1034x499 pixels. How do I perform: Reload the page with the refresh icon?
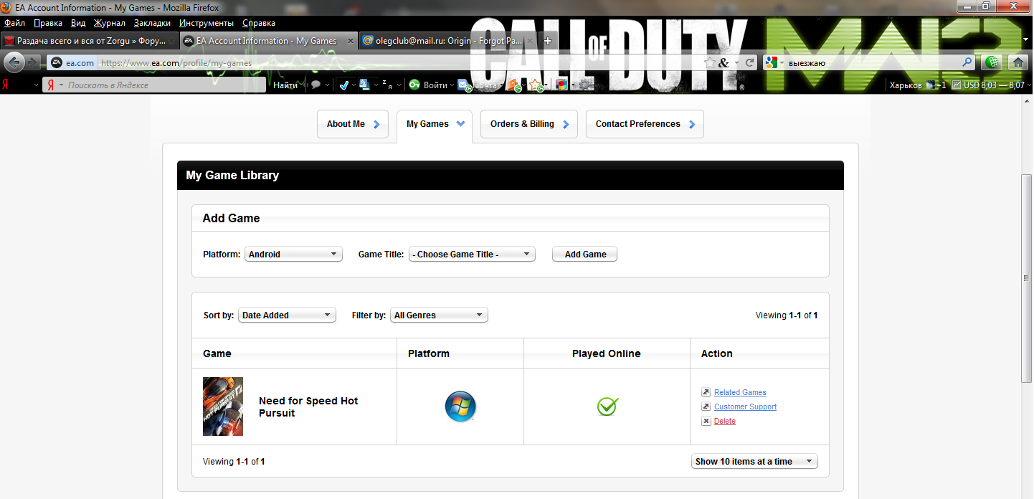750,63
